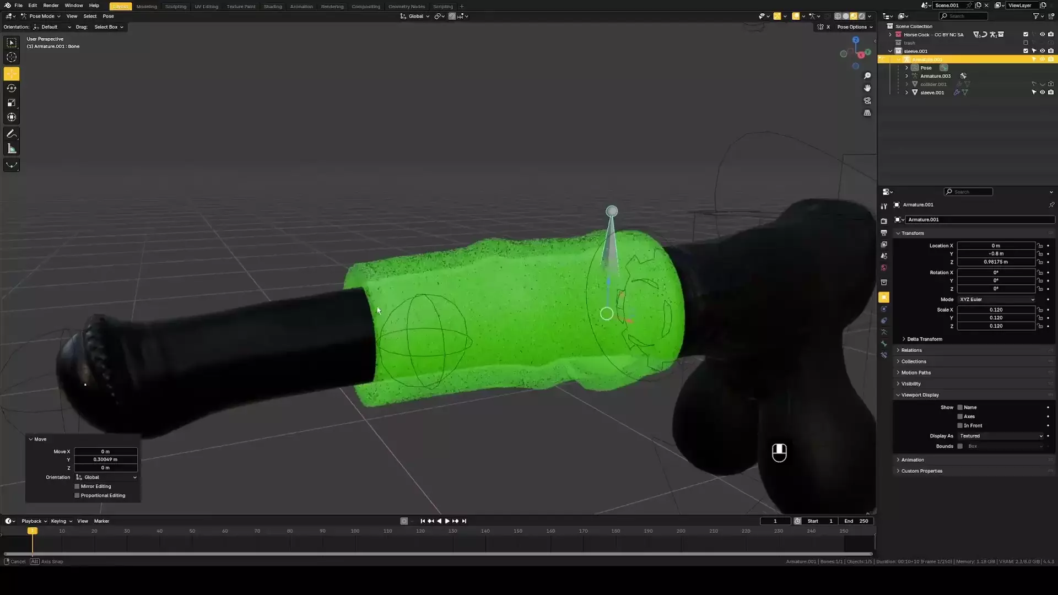
Task: Expand the Relations panel
Action: pyautogui.click(x=911, y=350)
